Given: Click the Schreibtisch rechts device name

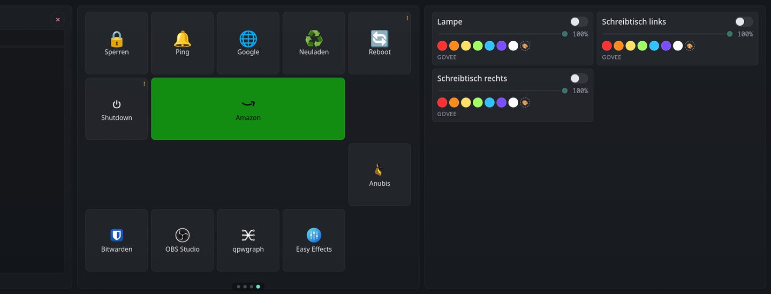Looking at the screenshot, I should point(472,78).
